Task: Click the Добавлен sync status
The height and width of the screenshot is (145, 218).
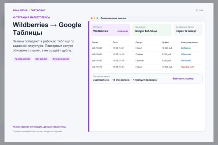Action: pyautogui.click(x=186, y=48)
